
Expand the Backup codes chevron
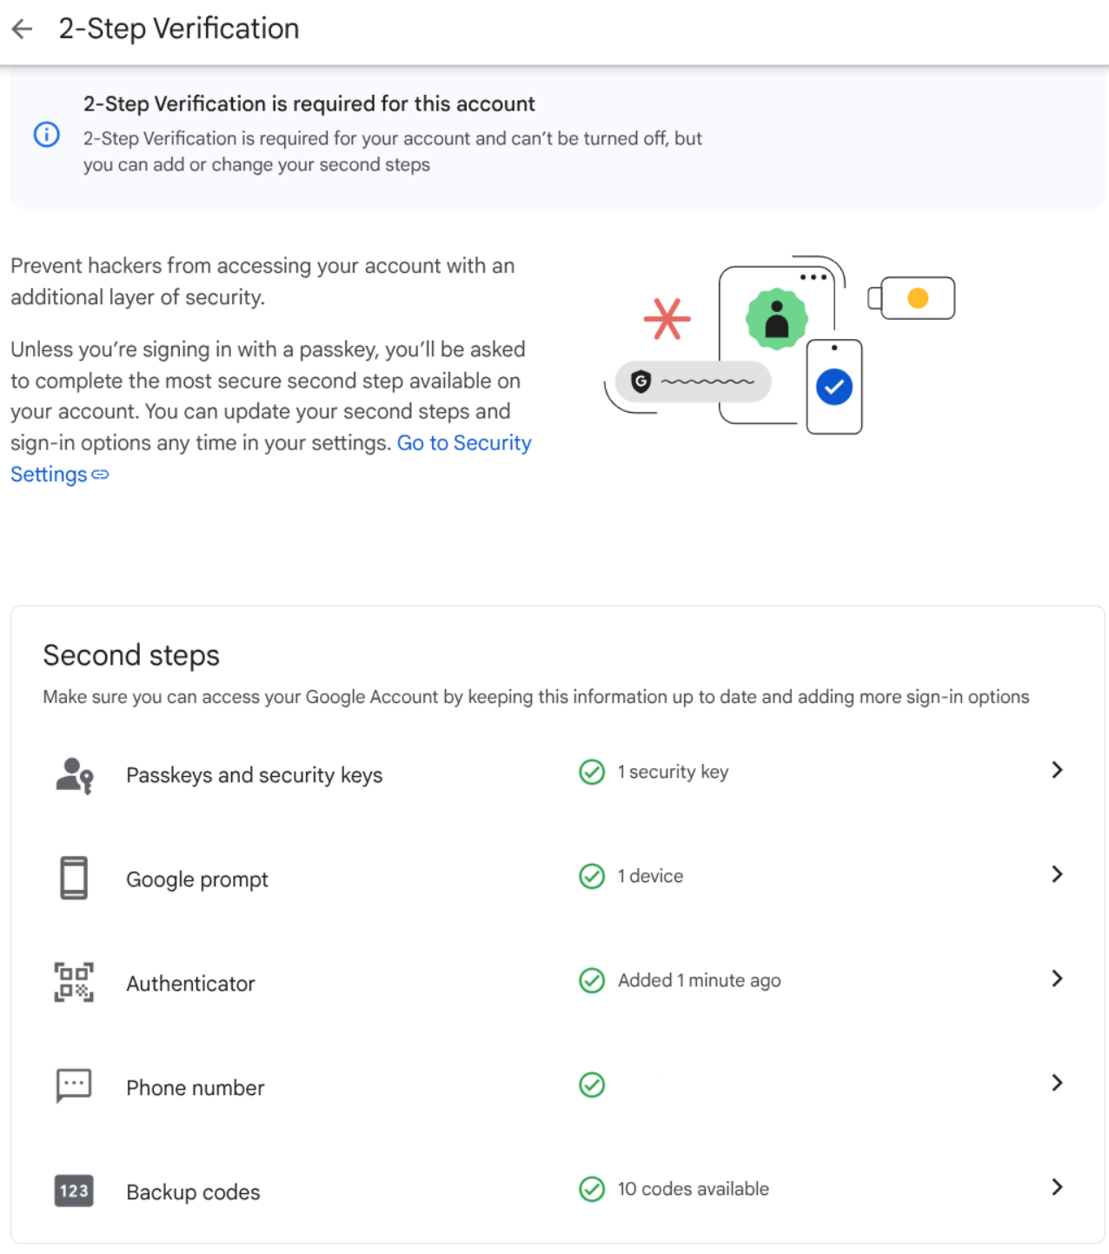pos(1057,1187)
